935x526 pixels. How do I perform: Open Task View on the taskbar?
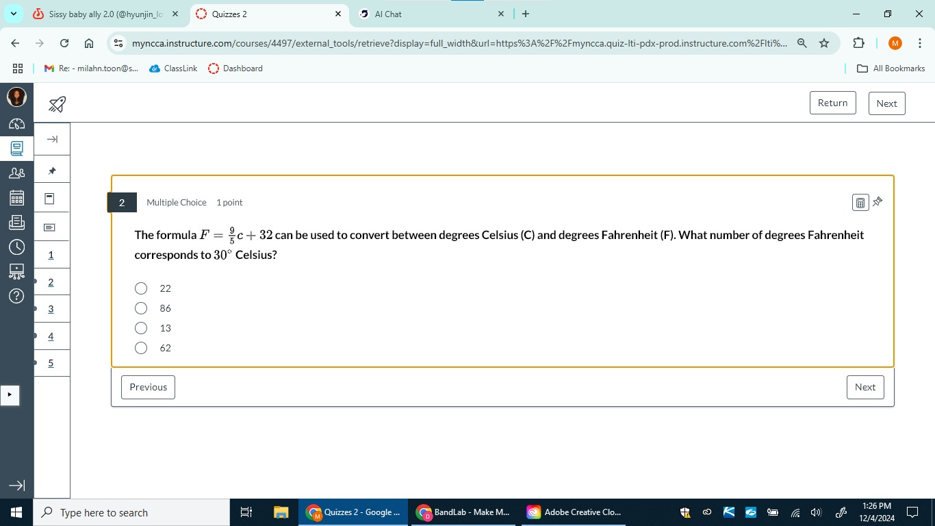click(247, 512)
